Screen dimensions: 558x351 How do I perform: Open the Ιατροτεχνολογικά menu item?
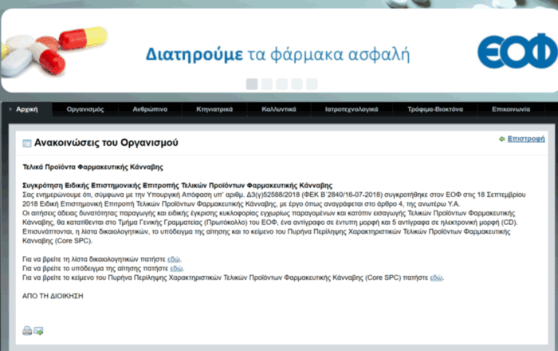tap(352, 109)
